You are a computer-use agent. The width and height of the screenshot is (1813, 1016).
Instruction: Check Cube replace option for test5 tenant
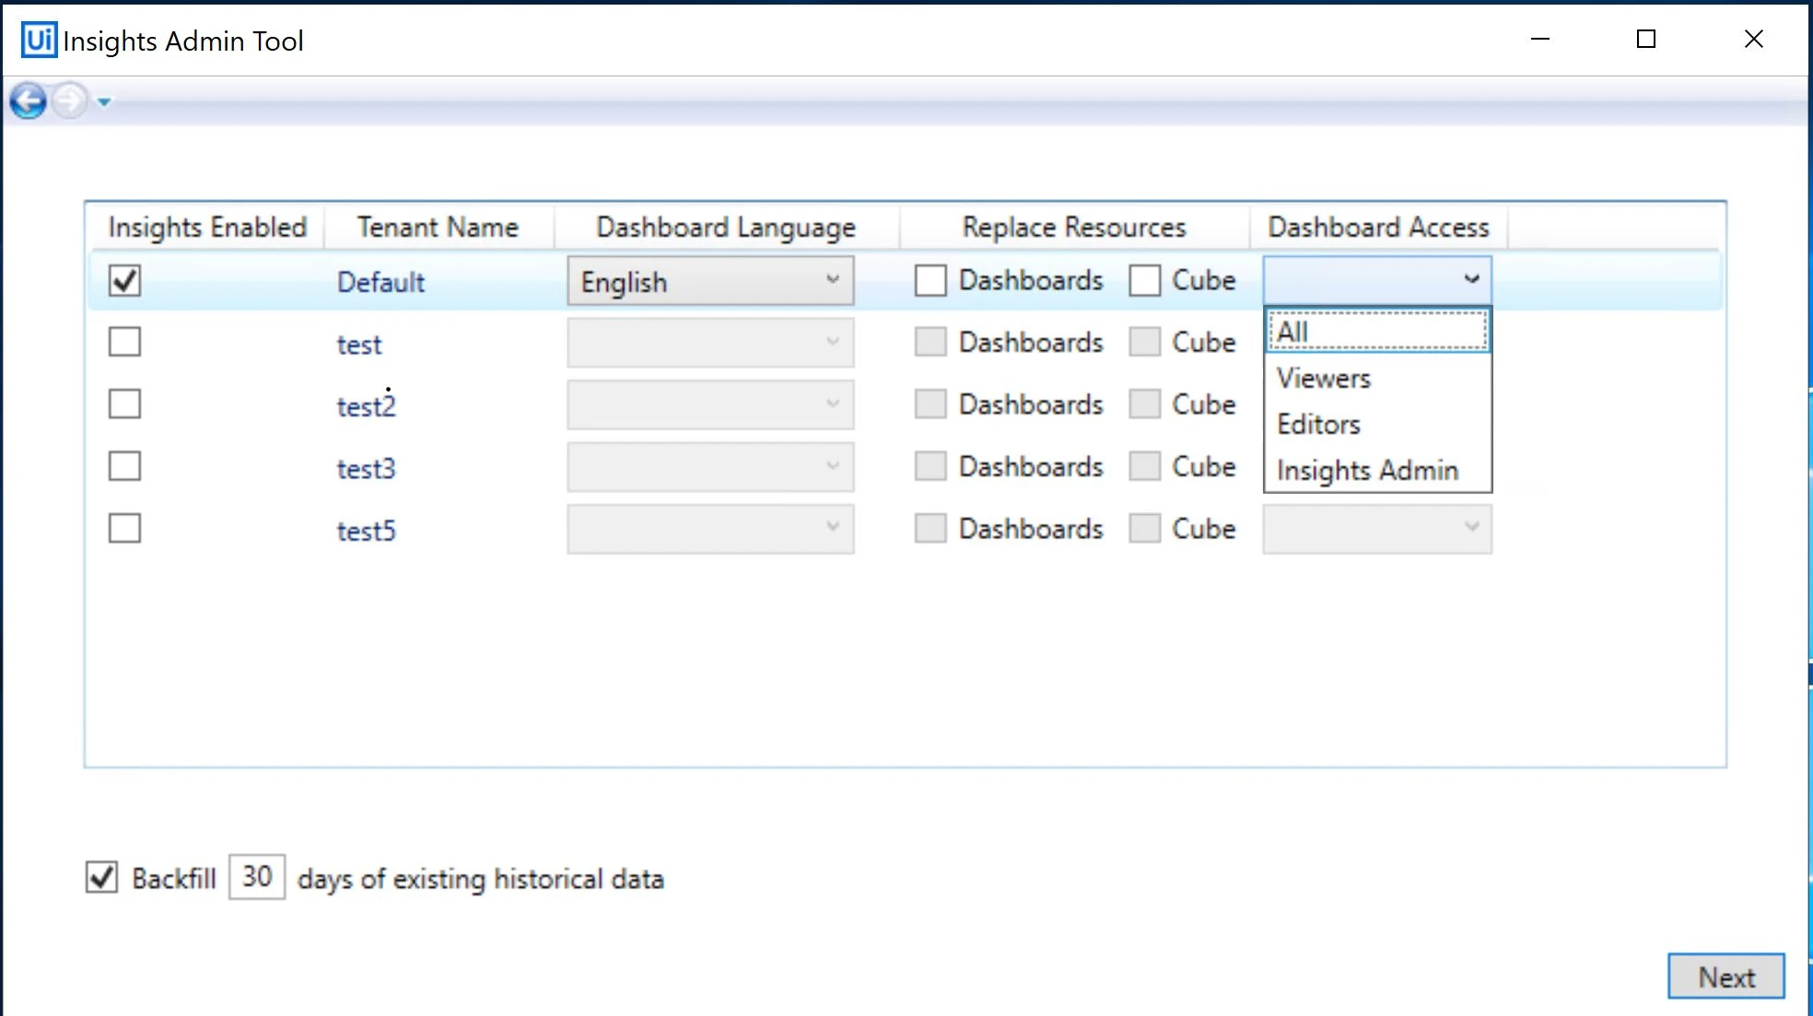pos(1145,528)
